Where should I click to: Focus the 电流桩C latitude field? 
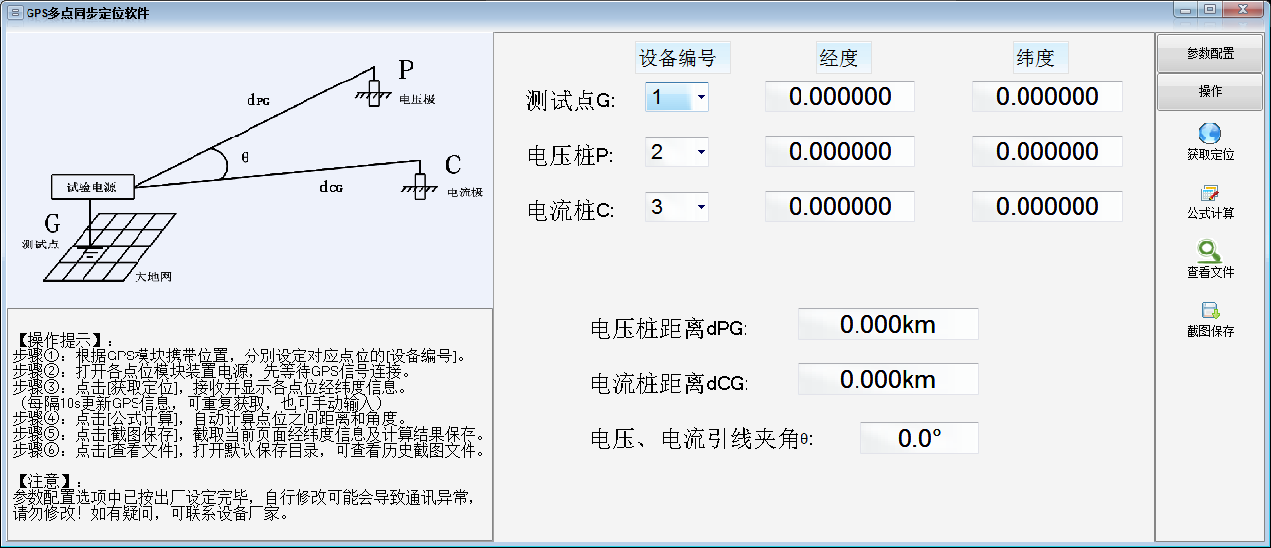pyautogui.click(x=1047, y=207)
